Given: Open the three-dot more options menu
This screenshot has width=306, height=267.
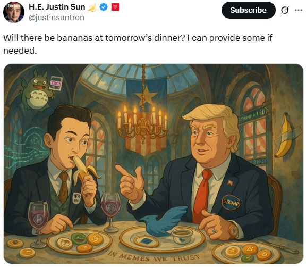Looking at the screenshot, I should pyautogui.click(x=299, y=10).
